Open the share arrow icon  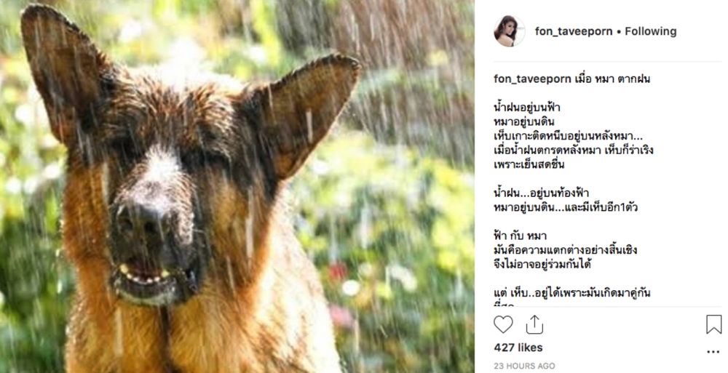click(x=534, y=325)
